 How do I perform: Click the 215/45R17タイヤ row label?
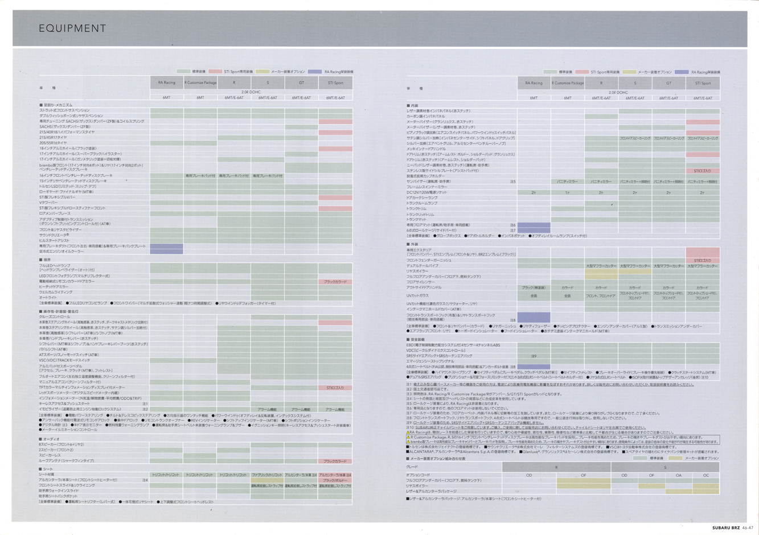pos(53,137)
